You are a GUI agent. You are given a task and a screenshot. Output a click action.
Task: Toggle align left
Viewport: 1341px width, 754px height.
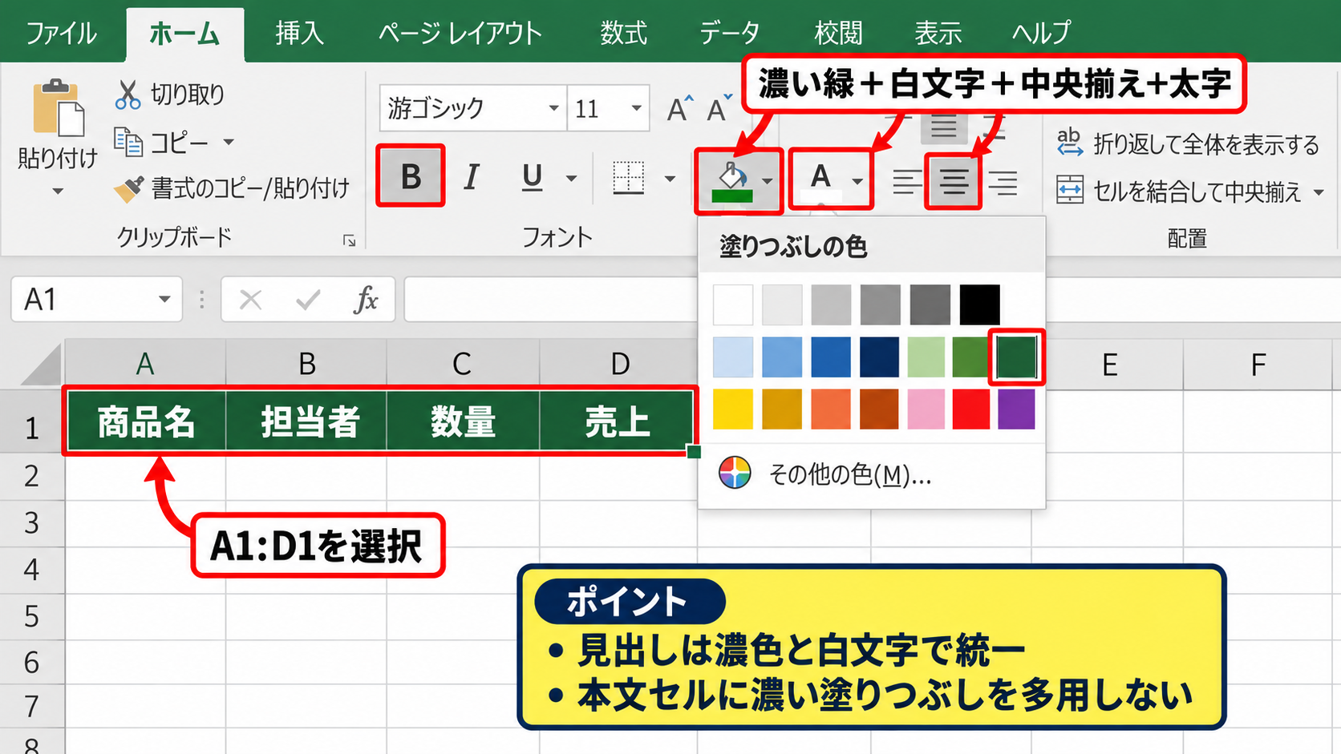coord(907,183)
